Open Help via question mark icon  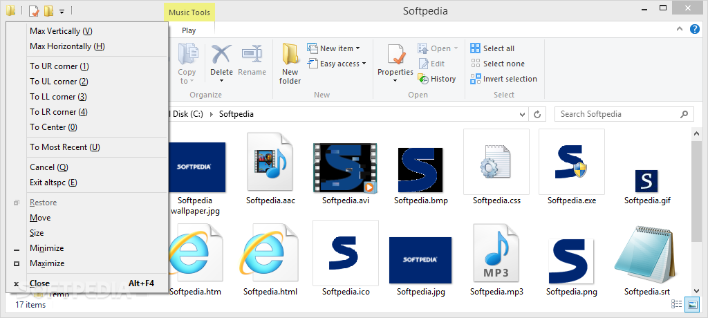(694, 29)
